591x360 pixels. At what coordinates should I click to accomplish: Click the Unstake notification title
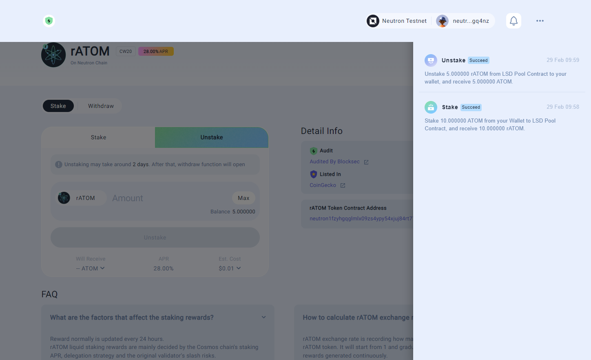click(x=454, y=60)
